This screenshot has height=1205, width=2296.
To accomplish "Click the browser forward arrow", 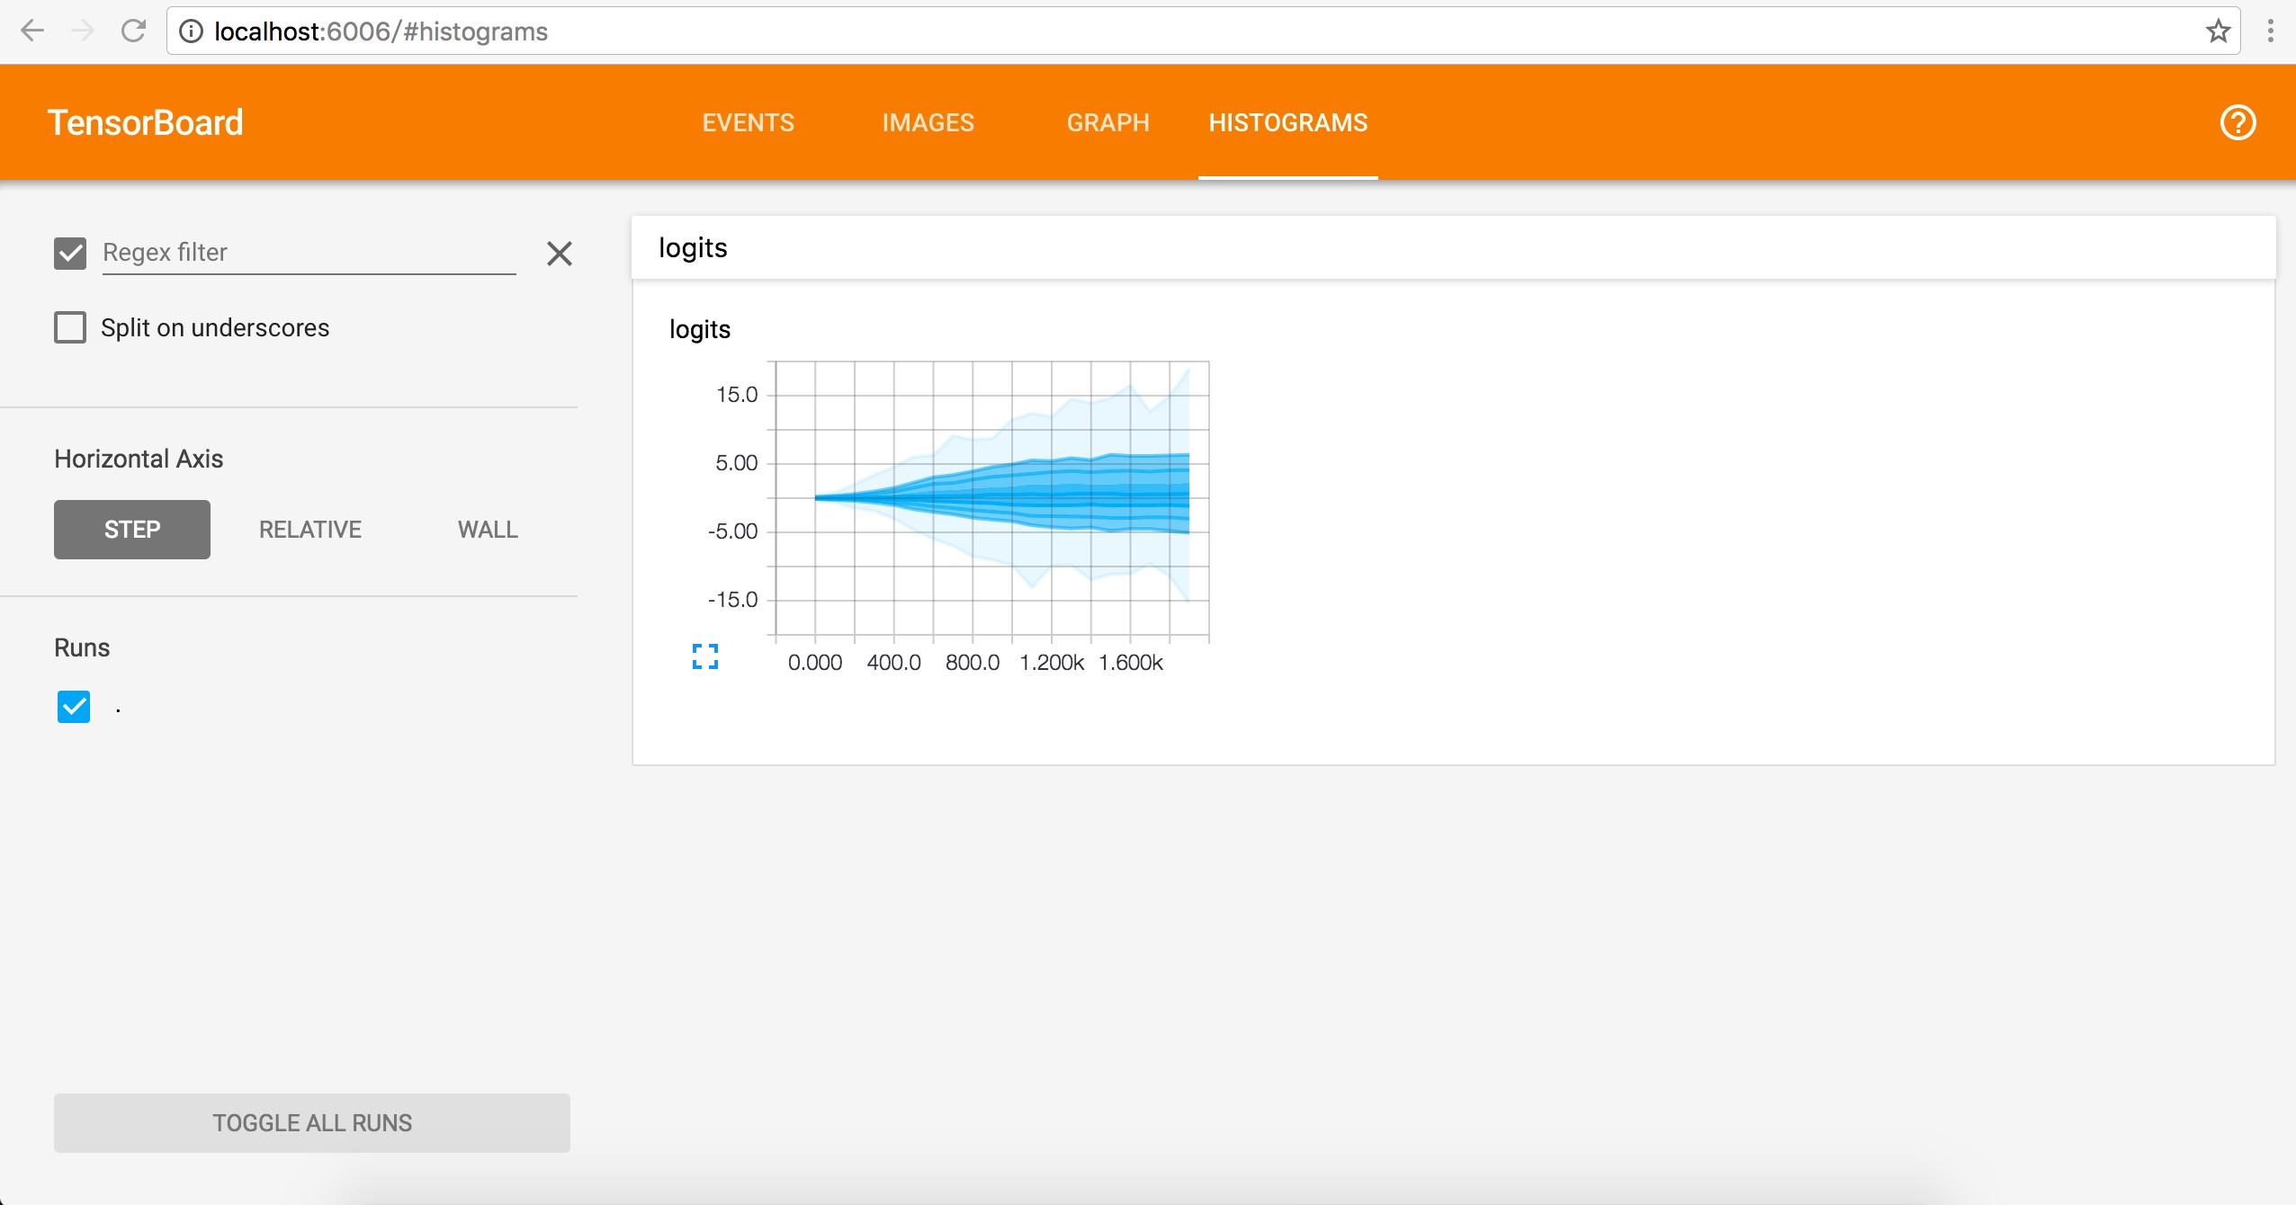I will (83, 31).
